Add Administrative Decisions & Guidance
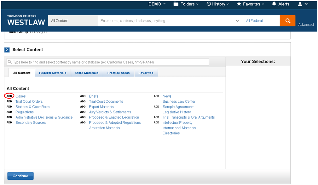Screen dimensions: 318x185 tap(9, 117)
